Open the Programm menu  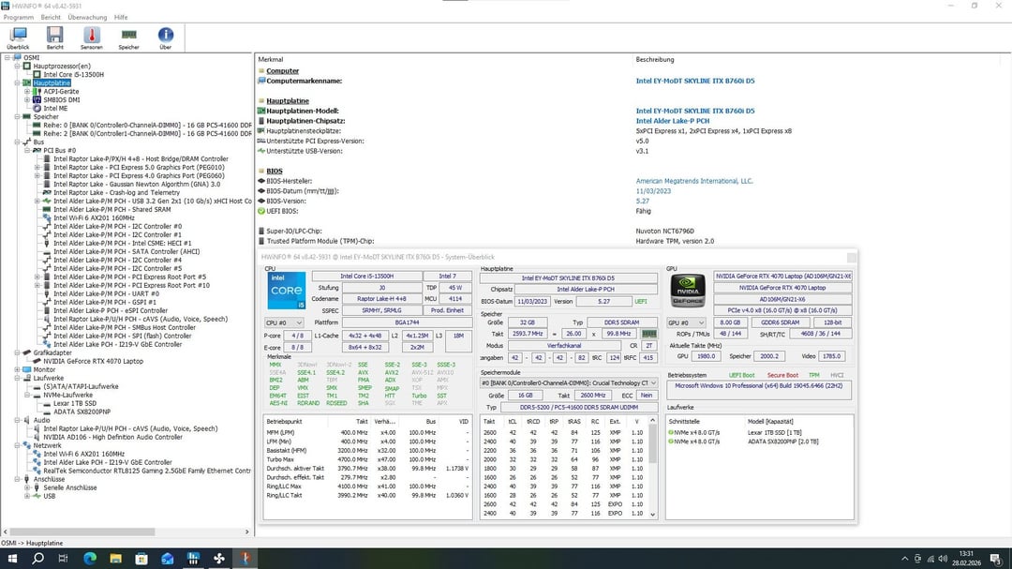tap(19, 17)
